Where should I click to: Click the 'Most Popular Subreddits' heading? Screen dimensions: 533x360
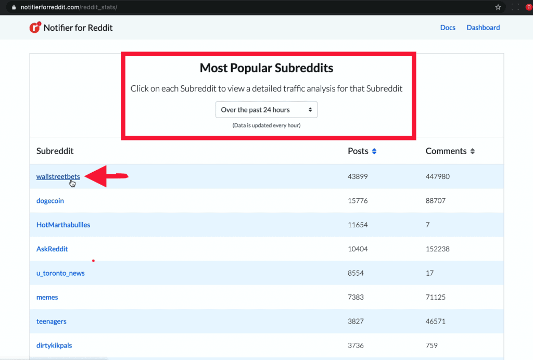click(x=266, y=68)
